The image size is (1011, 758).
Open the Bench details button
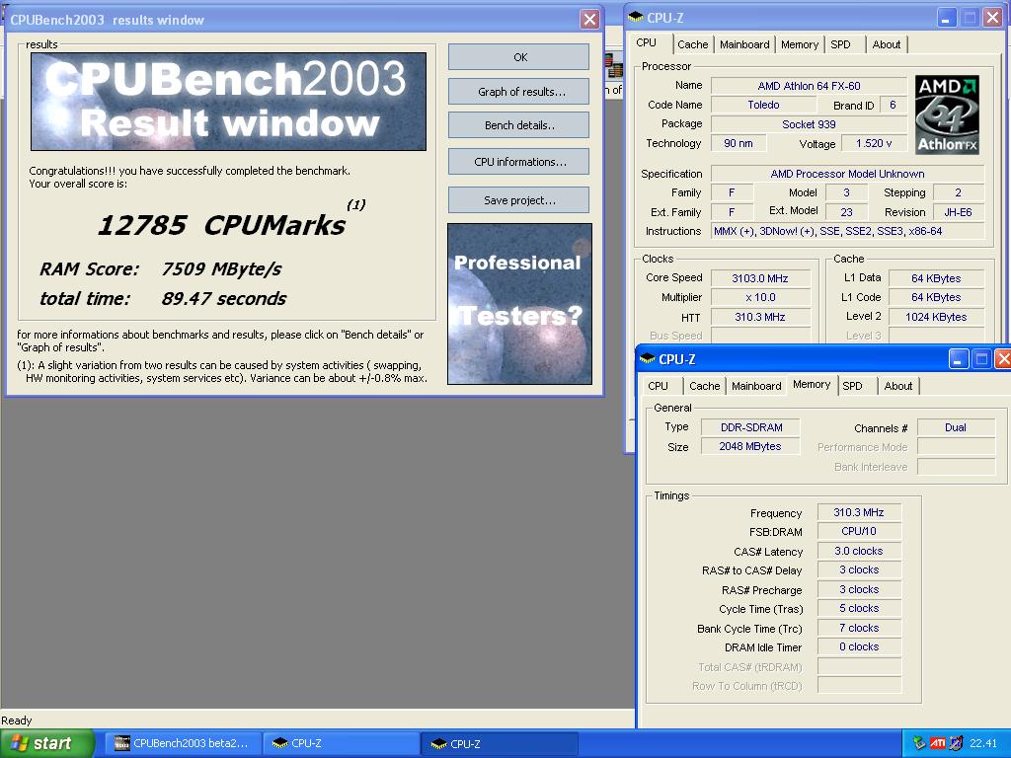519,125
